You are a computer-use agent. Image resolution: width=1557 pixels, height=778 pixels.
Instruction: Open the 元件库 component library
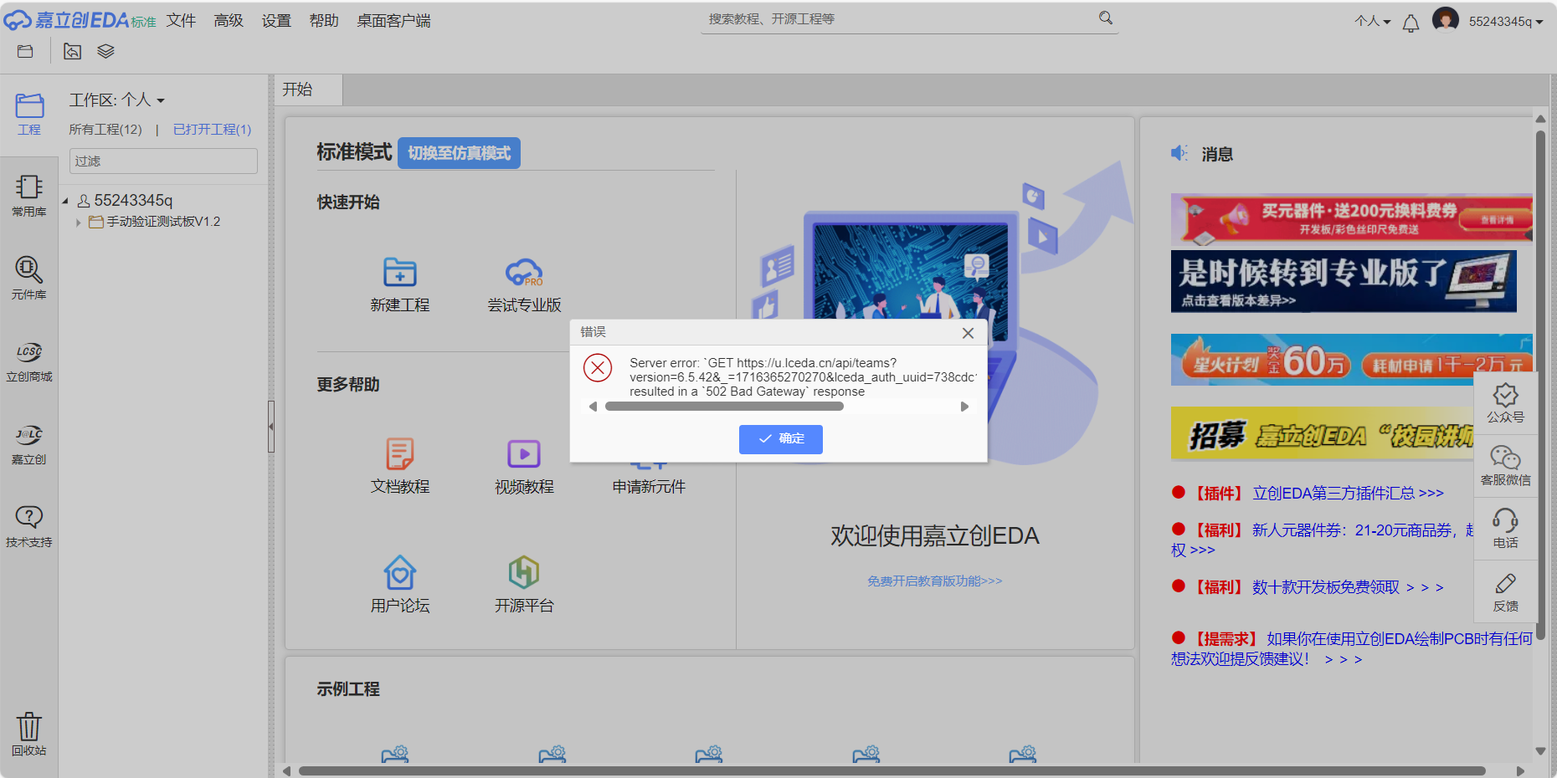coord(28,278)
